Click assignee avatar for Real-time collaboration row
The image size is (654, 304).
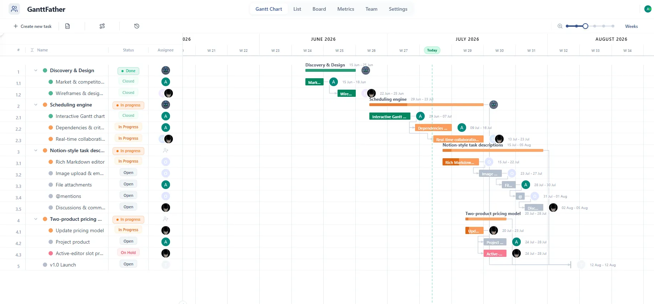pos(168,139)
